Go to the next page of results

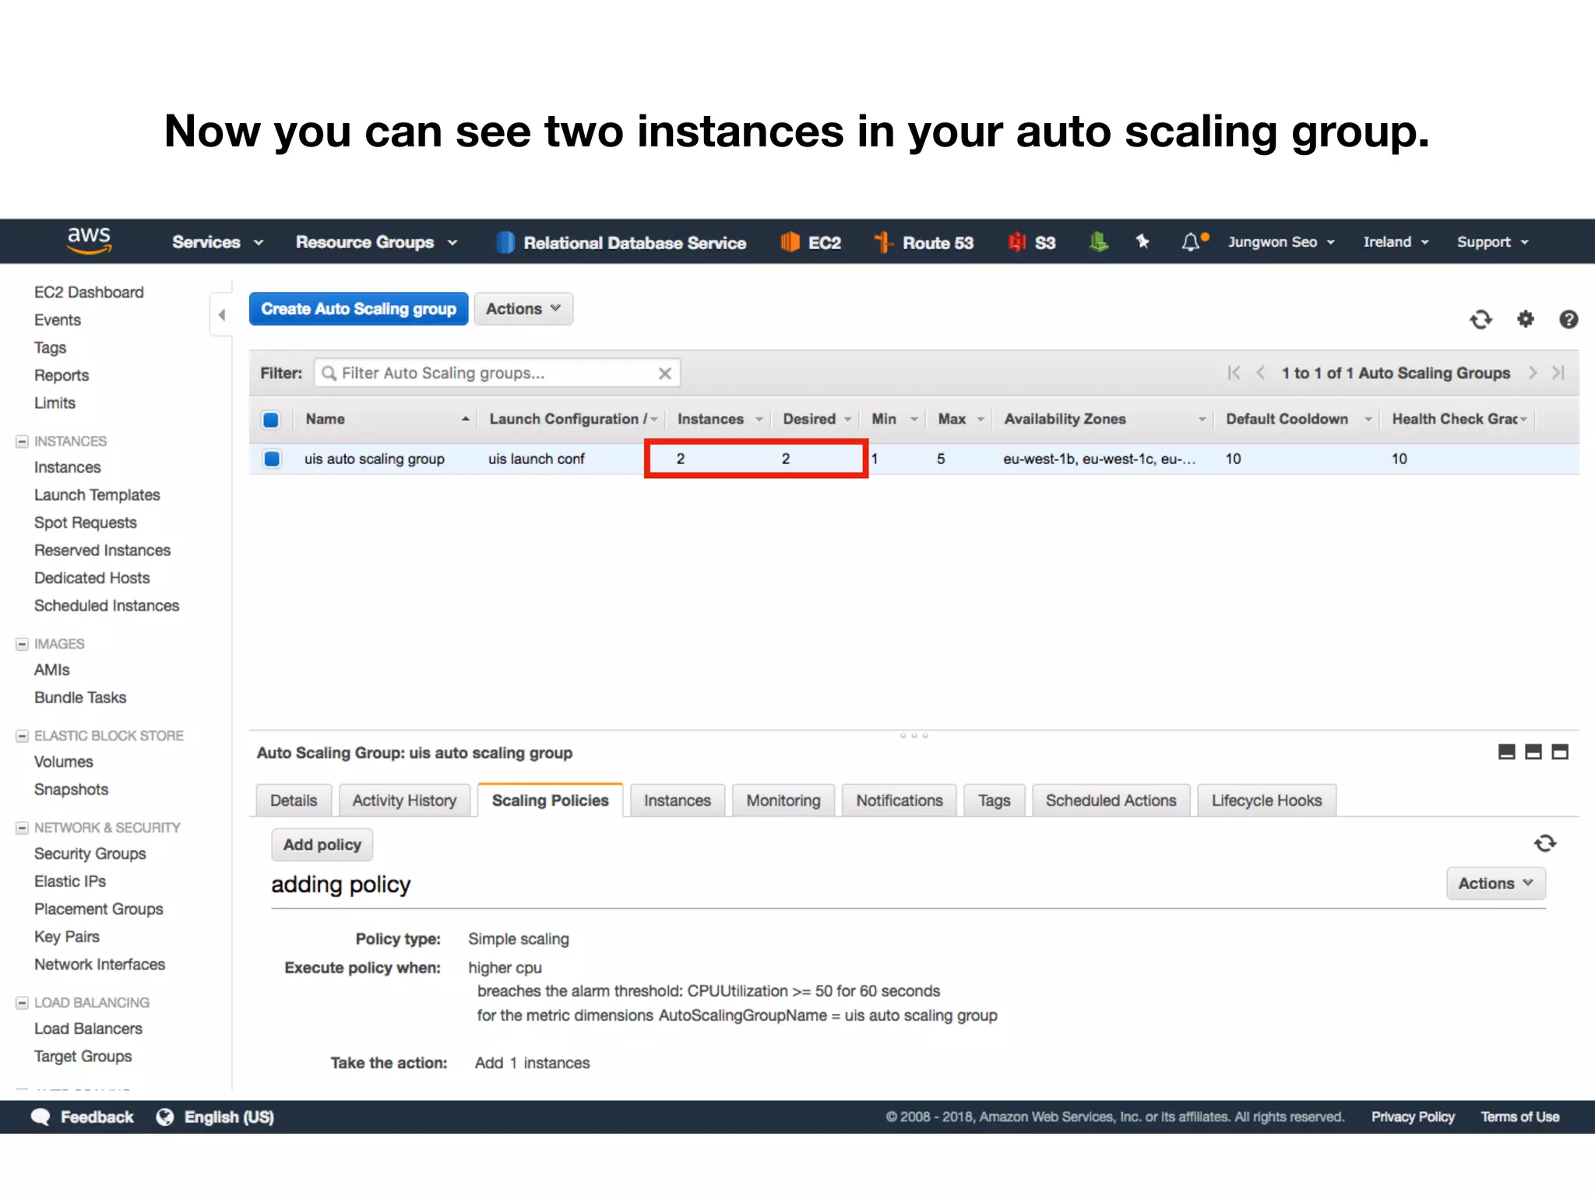(1532, 373)
